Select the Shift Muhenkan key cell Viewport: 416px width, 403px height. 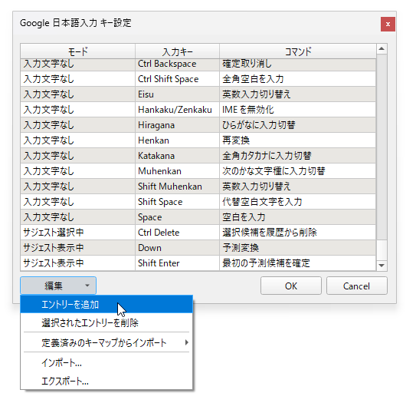pos(177,187)
